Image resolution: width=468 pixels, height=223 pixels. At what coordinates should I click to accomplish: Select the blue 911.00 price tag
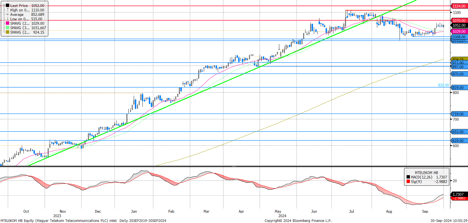pos(459,63)
